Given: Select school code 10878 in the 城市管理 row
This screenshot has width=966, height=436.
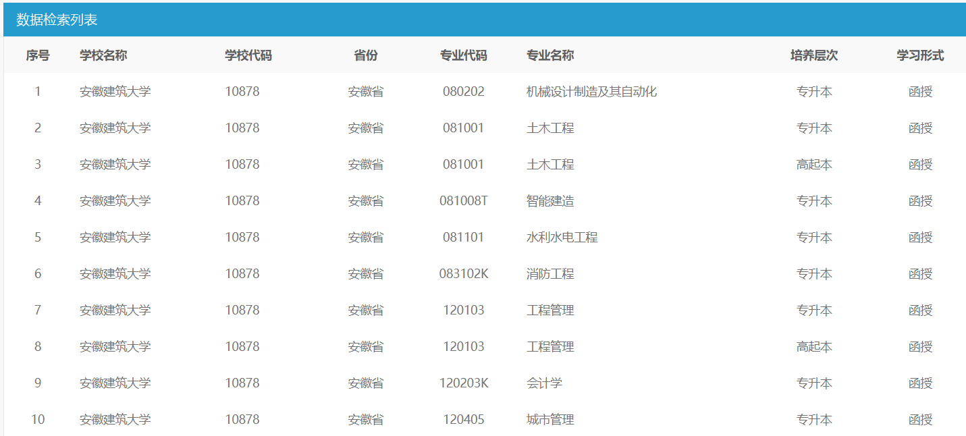Looking at the screenshot, I should point(242,419).
